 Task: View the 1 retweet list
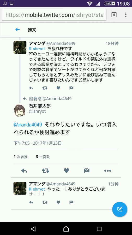point(21,157)
